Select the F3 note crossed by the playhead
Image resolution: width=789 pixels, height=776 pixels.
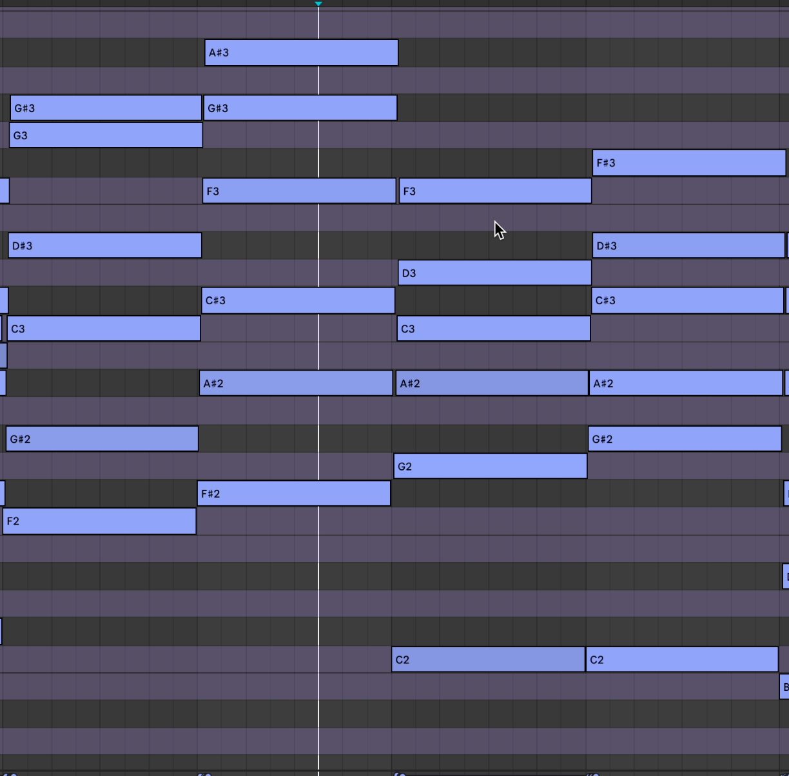click(299, 191)
